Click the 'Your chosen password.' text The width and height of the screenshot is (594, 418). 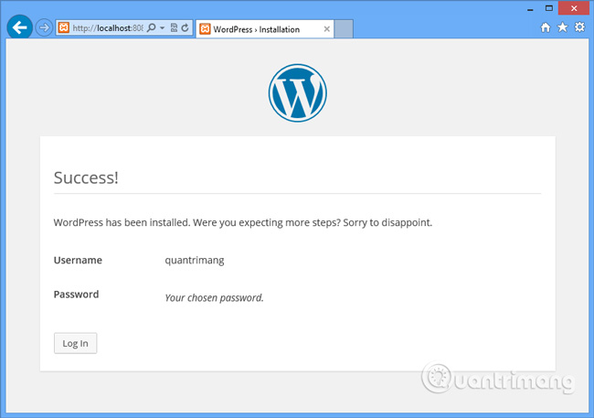click(x=214, y=298)
